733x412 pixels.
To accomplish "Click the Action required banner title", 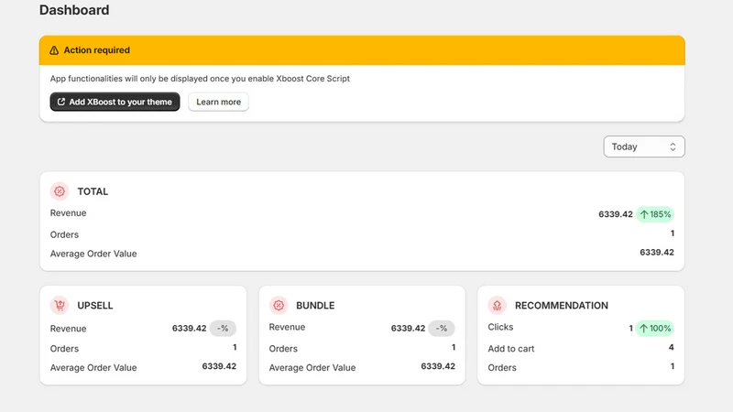I will click(x=97, y=50).
